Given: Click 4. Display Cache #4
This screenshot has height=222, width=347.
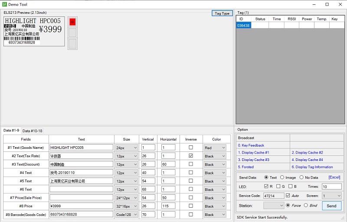Looking at the screenshot, I should [x=307, y=160].
